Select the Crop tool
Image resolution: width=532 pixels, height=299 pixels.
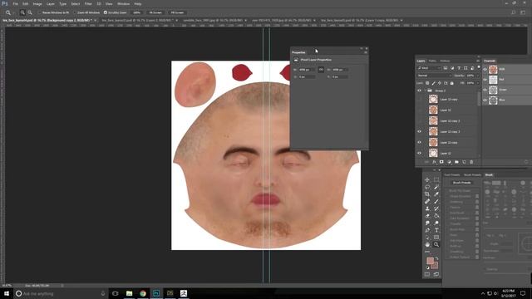[427, 194]
